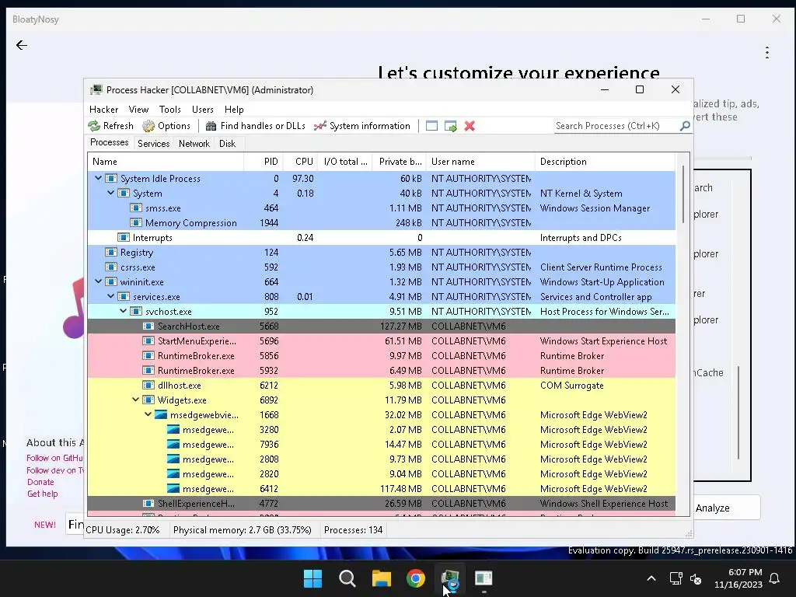Click the smss.exe process icon
Viewport: 796px width, 597px height.
point(136,208)
